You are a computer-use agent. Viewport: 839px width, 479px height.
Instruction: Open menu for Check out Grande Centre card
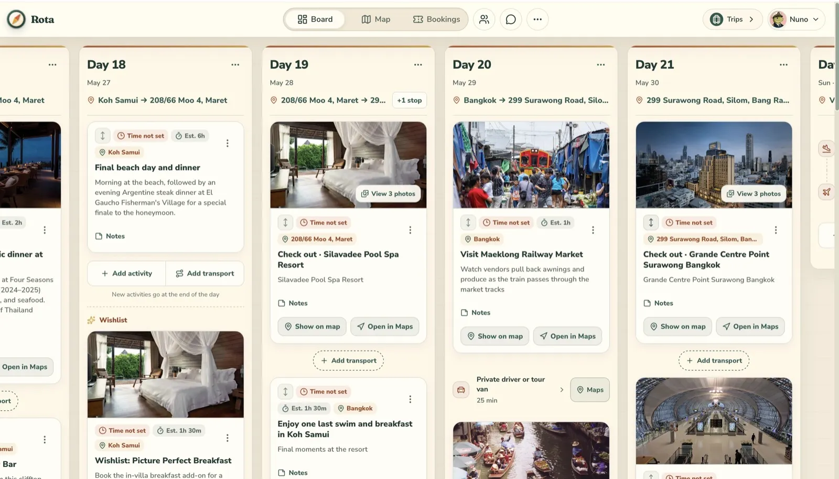point(776,230)
